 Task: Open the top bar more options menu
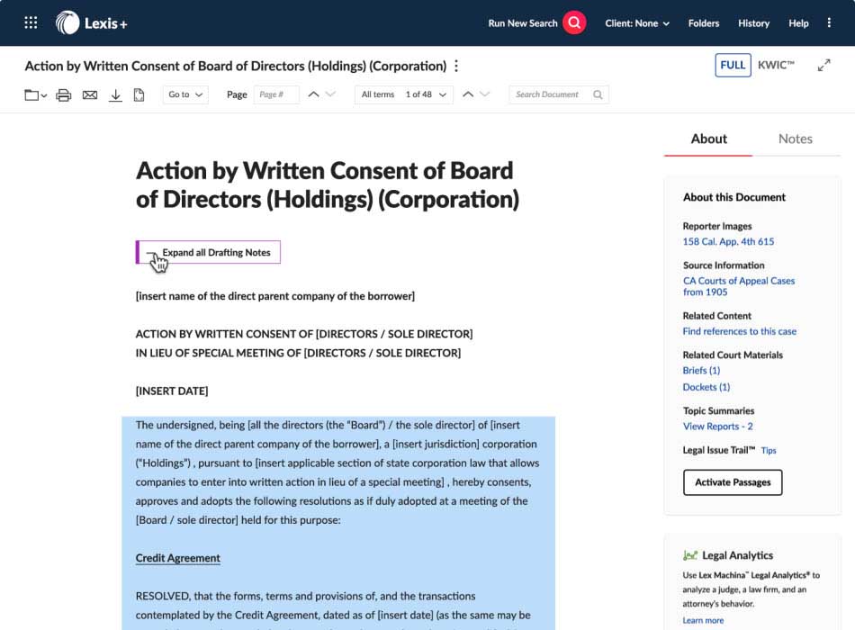(829, 22)
